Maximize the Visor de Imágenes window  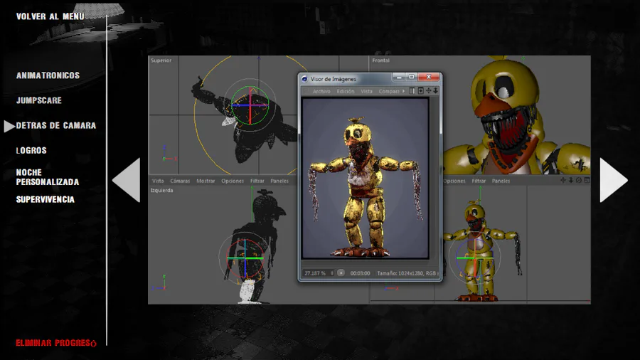pos(412,77)
